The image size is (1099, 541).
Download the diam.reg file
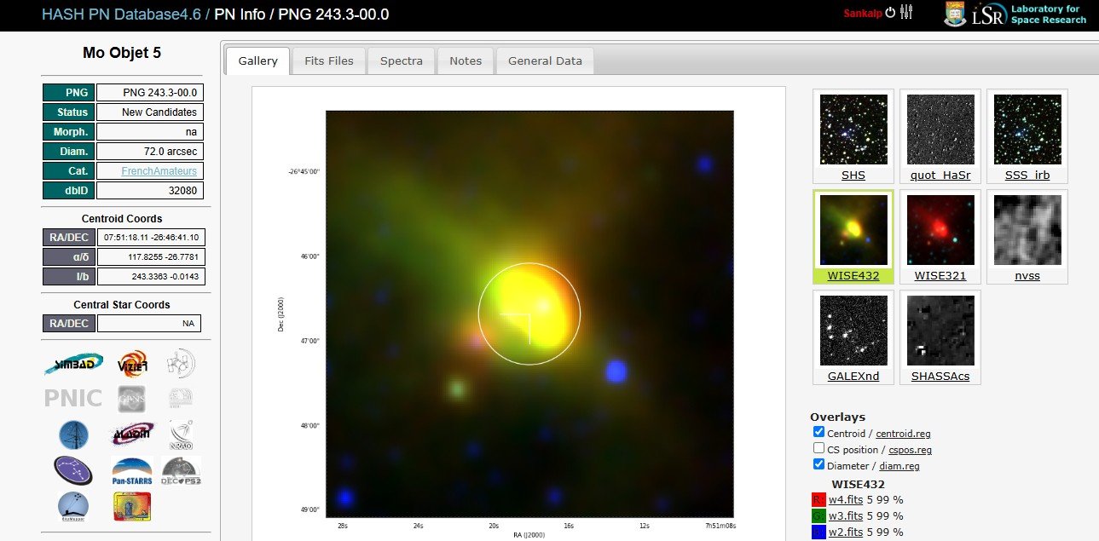[899, 466]
